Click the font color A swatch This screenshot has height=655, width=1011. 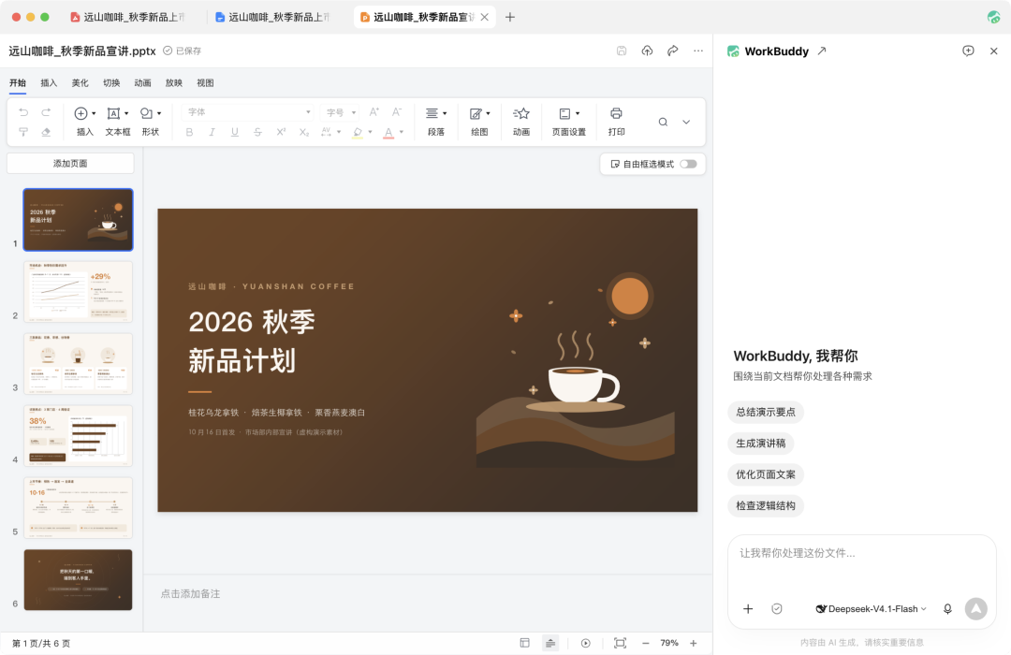(x=388, y=132)
